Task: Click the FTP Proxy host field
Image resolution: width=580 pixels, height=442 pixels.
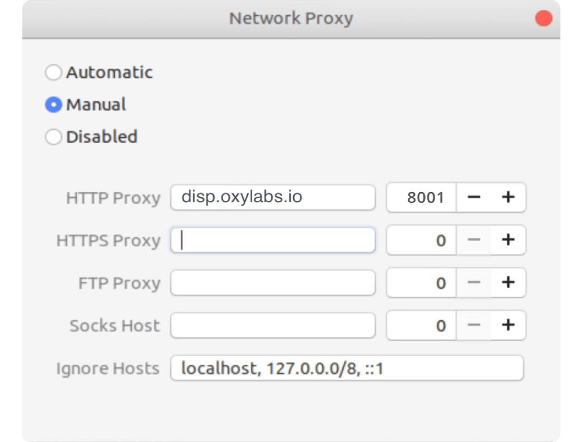Action: pyautogui.click(x=273, y=283)
